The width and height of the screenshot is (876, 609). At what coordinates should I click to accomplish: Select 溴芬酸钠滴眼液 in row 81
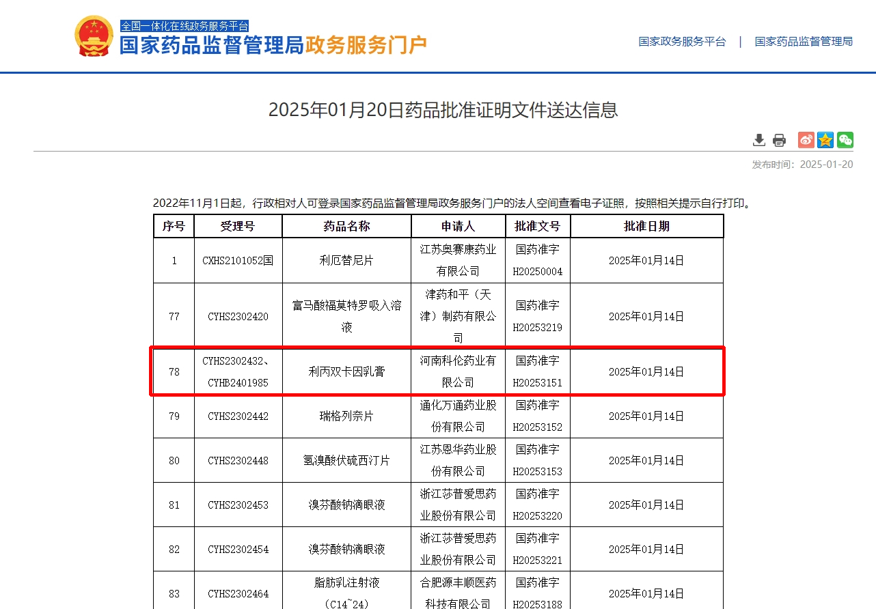(x=346, y=505)
